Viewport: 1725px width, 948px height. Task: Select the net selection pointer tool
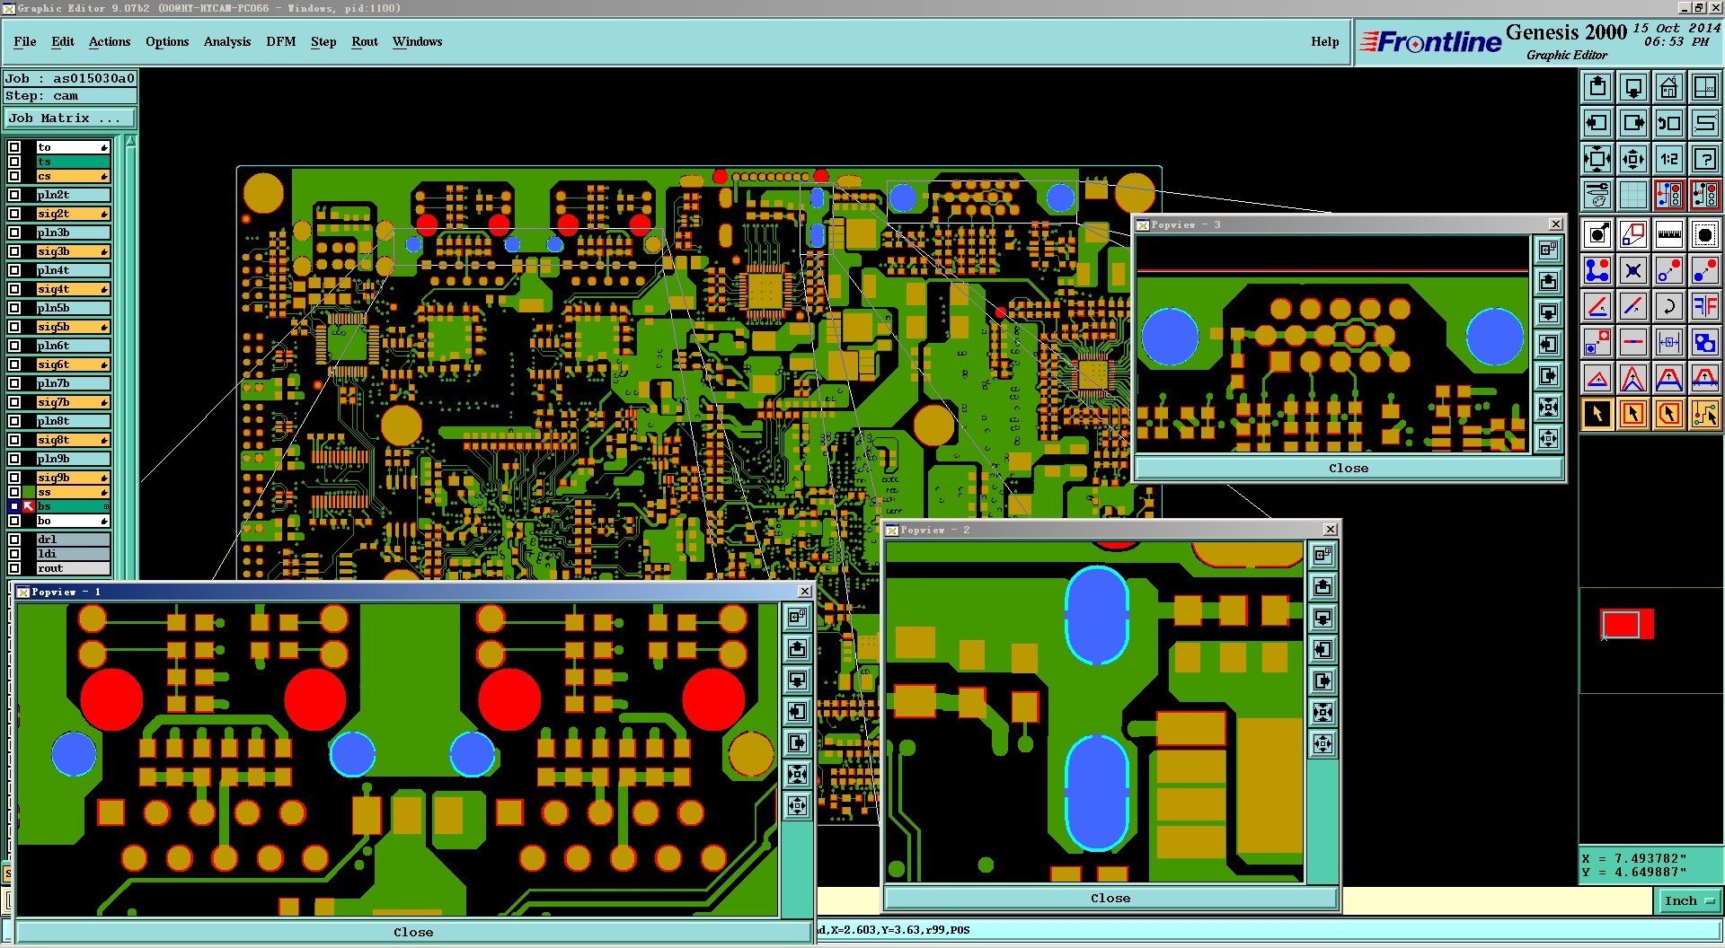[x=1704, y=414]
